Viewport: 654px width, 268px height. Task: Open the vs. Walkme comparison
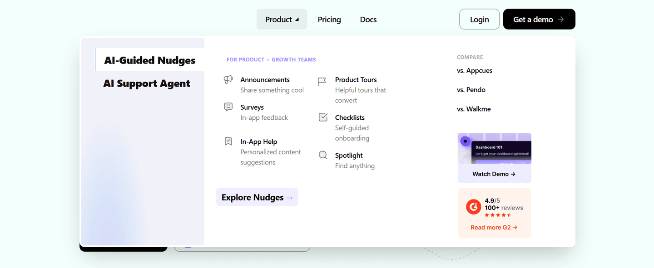tap(474, 109)
